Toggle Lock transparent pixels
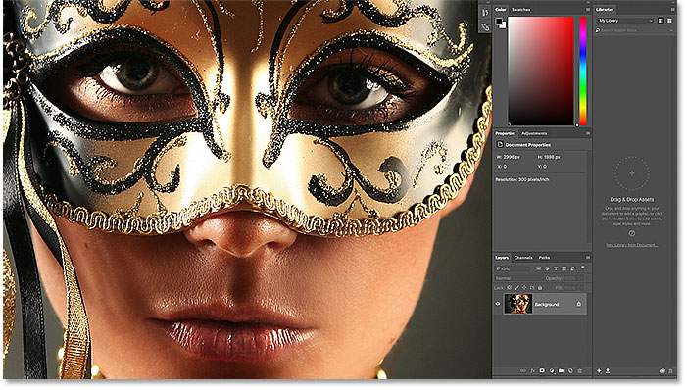The width and height of the screenshot is (687, 390). click(x=509, y=288)
